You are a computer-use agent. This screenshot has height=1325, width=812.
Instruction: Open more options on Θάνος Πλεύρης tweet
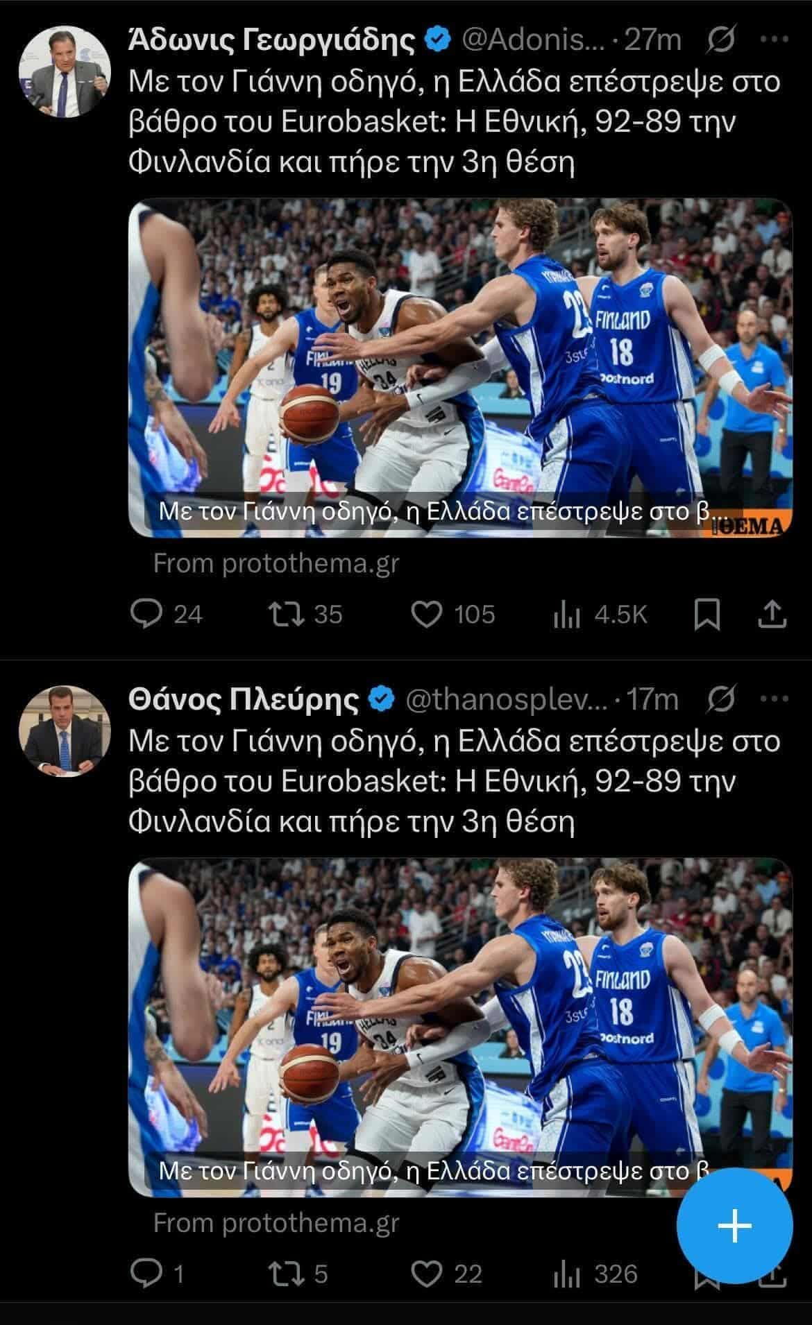click(x=775, y=700)
